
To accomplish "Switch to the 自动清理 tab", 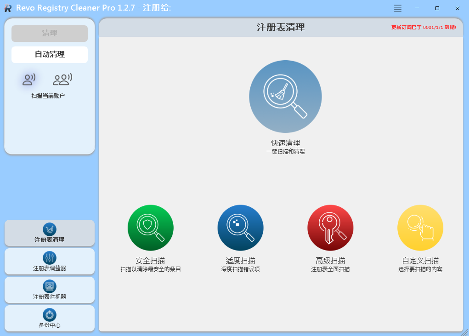I will [49, 54].
